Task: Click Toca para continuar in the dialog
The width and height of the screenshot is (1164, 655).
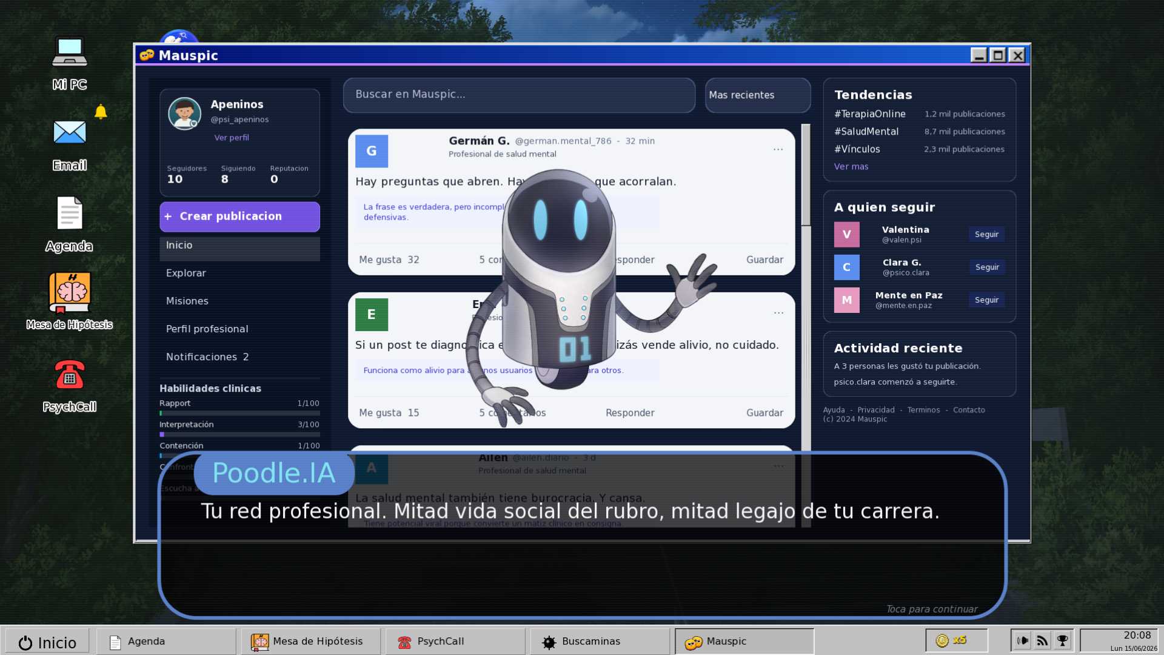Action: tap(932, 609)
